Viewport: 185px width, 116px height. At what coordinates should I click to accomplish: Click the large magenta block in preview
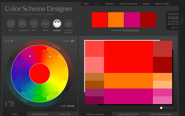click(x=129, y=96)
